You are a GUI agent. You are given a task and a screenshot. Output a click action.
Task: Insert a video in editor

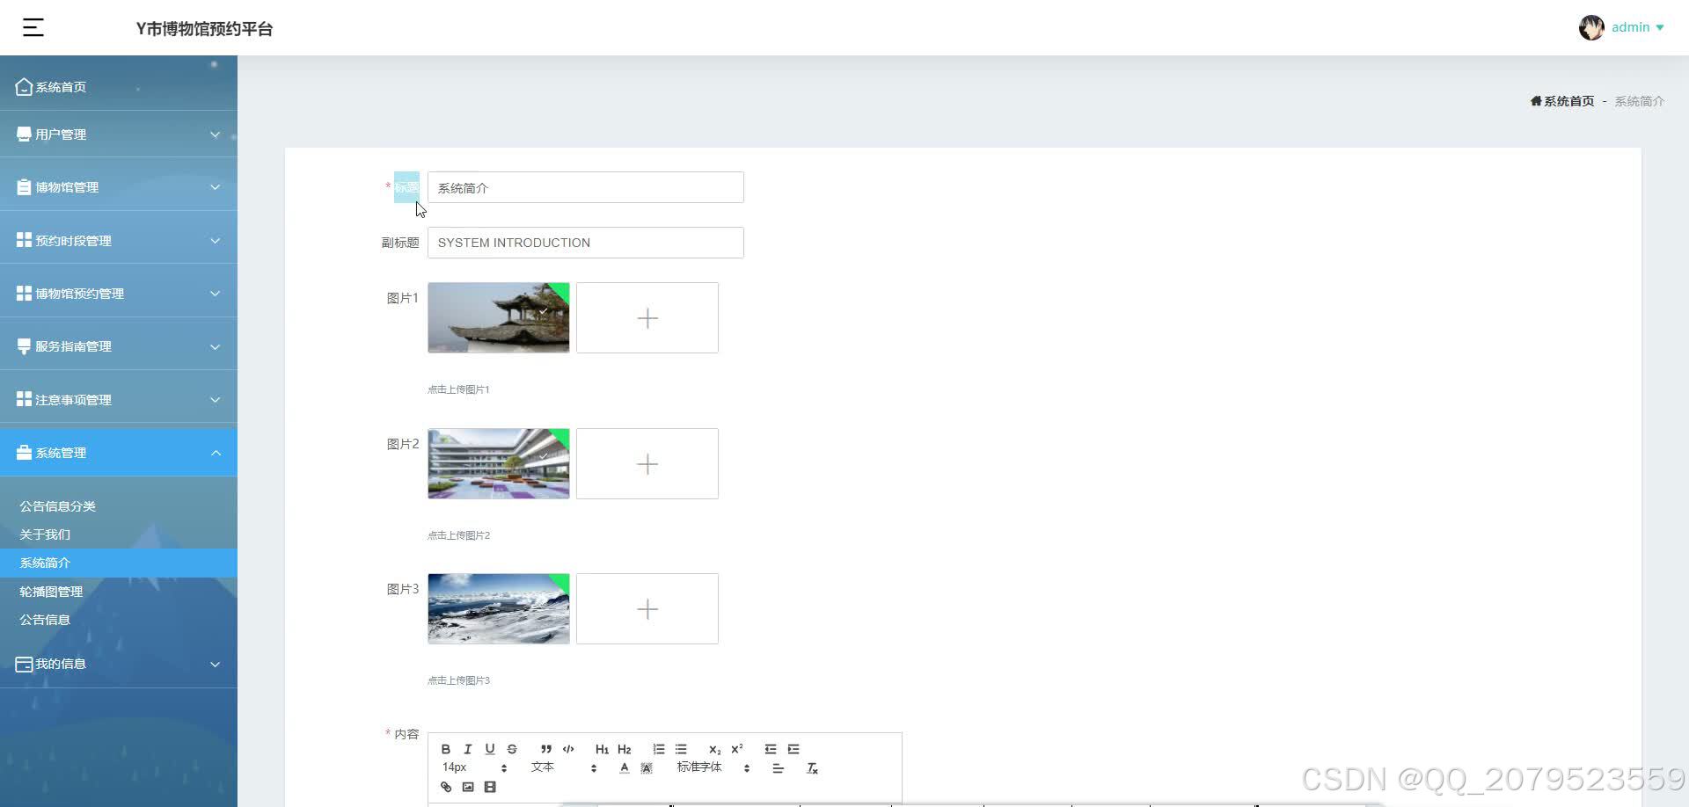[490, 787]
